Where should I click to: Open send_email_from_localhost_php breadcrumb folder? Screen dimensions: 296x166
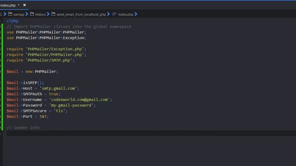click(81, 14)
